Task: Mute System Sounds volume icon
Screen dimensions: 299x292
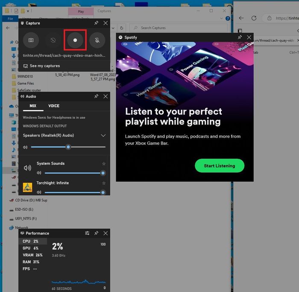Action: [x=39, y=173]
